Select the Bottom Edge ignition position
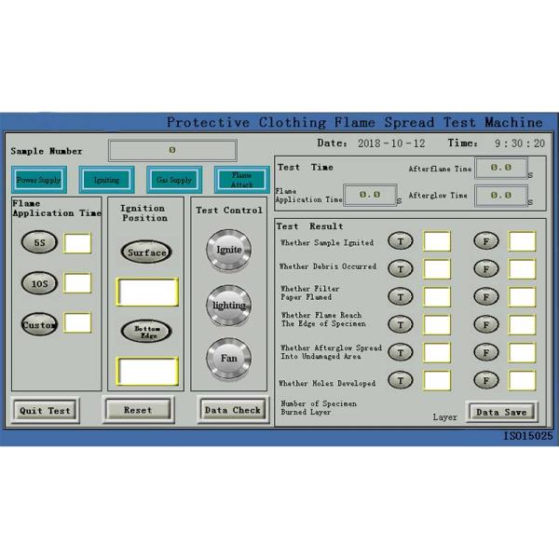 146,332
